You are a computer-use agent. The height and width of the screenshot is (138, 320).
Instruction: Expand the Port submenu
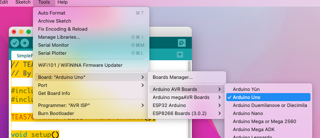point(91,85)
